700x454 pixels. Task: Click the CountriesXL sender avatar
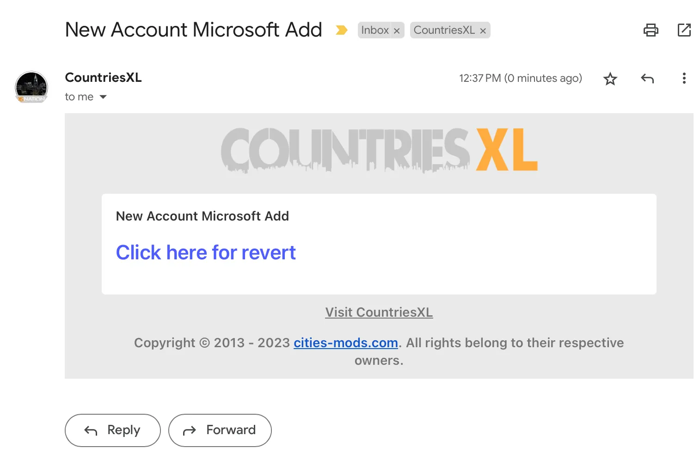pos(31,87)
